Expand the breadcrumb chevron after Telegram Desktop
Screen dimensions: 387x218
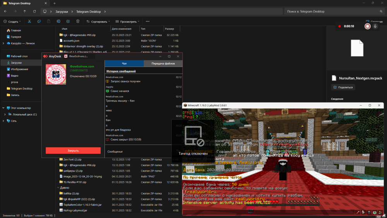click(105, 11)
